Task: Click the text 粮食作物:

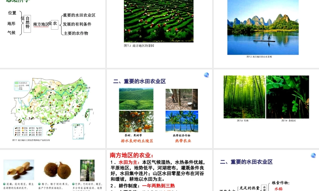Action: point(280,183)
